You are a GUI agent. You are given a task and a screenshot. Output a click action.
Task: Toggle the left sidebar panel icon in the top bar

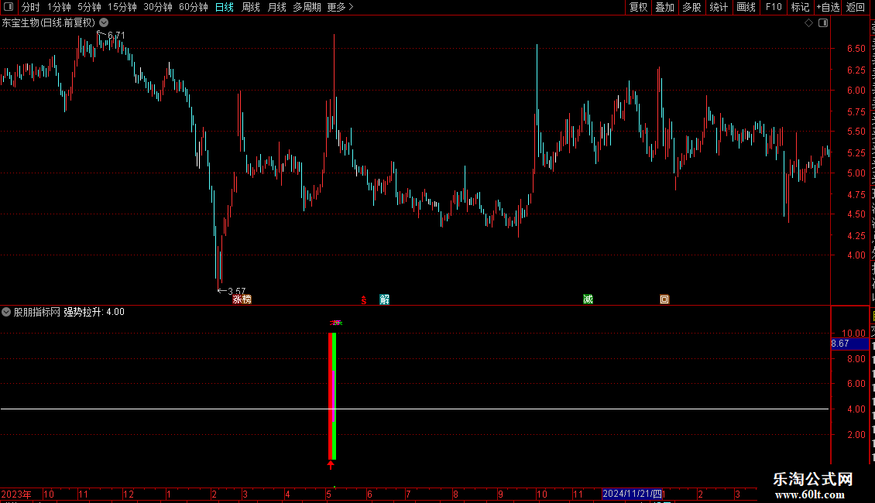9,7
